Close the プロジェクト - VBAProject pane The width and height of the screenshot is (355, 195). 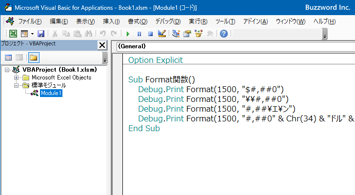[x=102, y=45]
